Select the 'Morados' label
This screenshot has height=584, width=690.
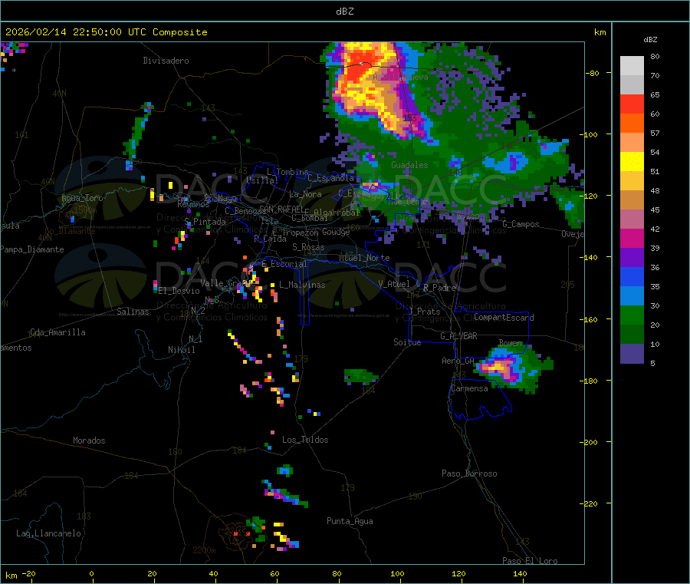[x=89, y=440]
